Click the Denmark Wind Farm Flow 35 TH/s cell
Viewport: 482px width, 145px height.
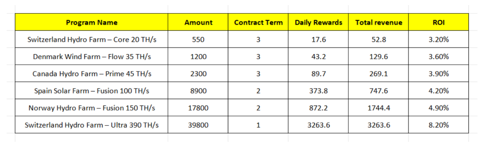point(92,57)
